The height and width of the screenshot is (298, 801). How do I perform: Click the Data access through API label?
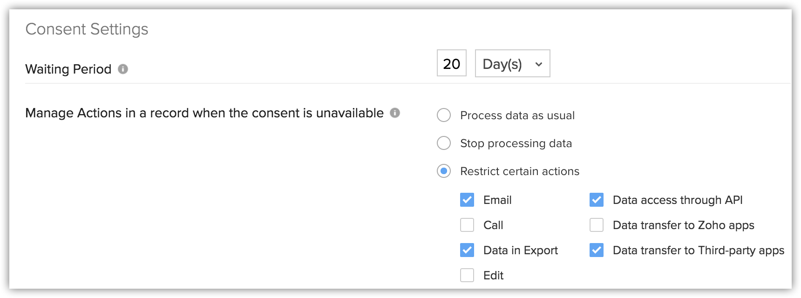(677, 200)
